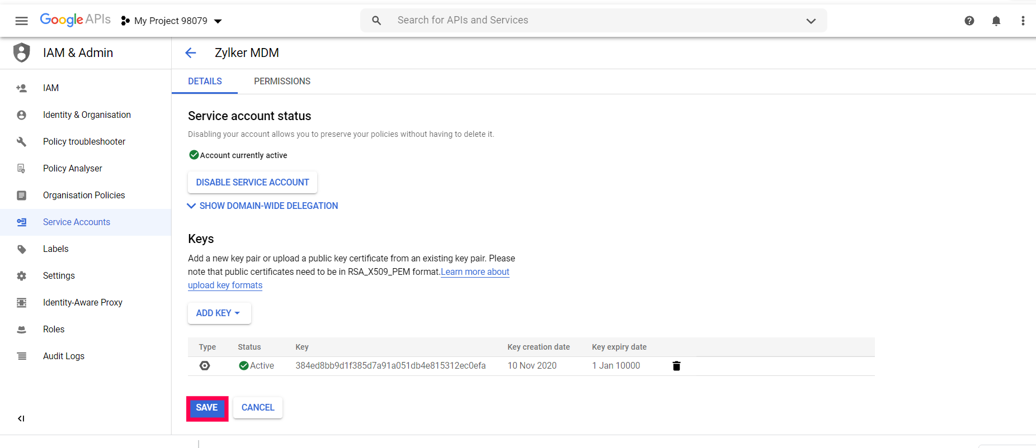Viewport: 1036px width, 448px height.
Task: Expand Show Domain-Wide Delegation section
Action: (263, 206)
